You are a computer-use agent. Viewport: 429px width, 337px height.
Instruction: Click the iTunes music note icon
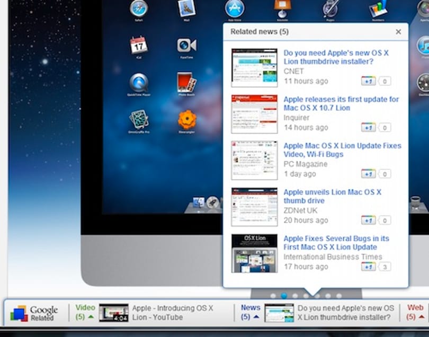[423, 46]
